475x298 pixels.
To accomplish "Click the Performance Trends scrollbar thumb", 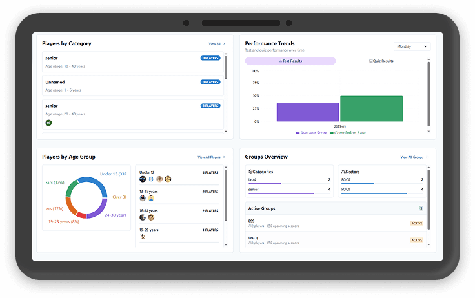I will click(429, 94).
